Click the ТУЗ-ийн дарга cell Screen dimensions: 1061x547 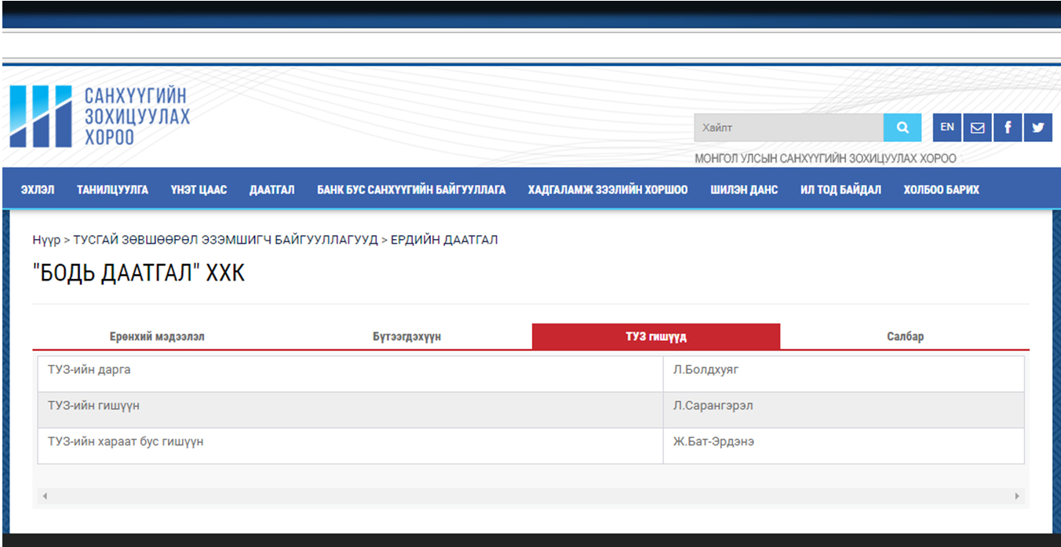(x=351, y=374)
